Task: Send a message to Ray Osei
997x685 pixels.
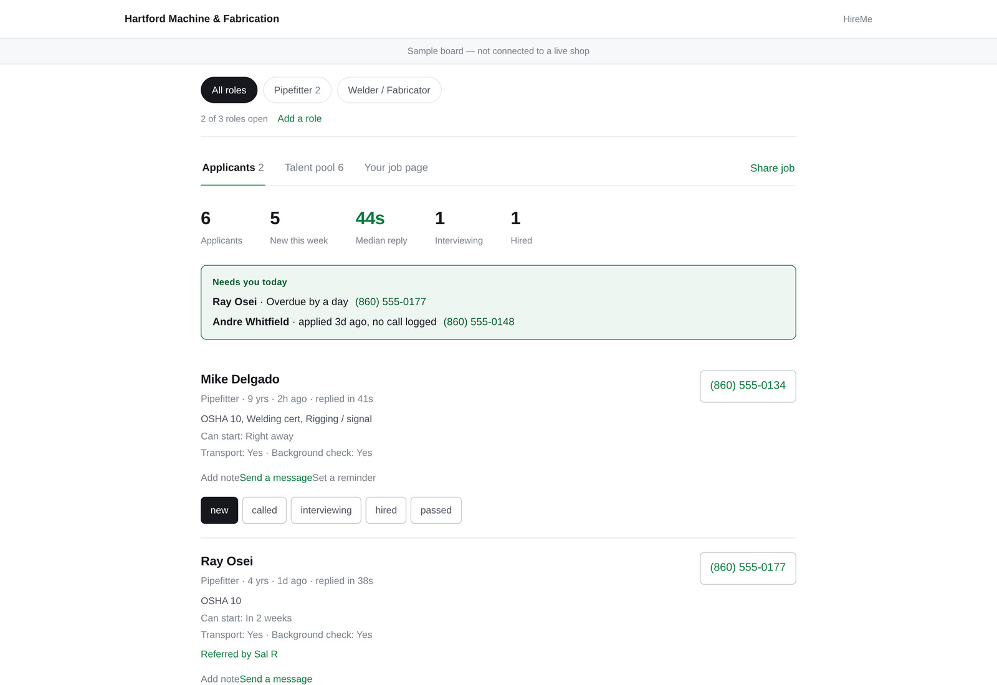Action: 276,679
